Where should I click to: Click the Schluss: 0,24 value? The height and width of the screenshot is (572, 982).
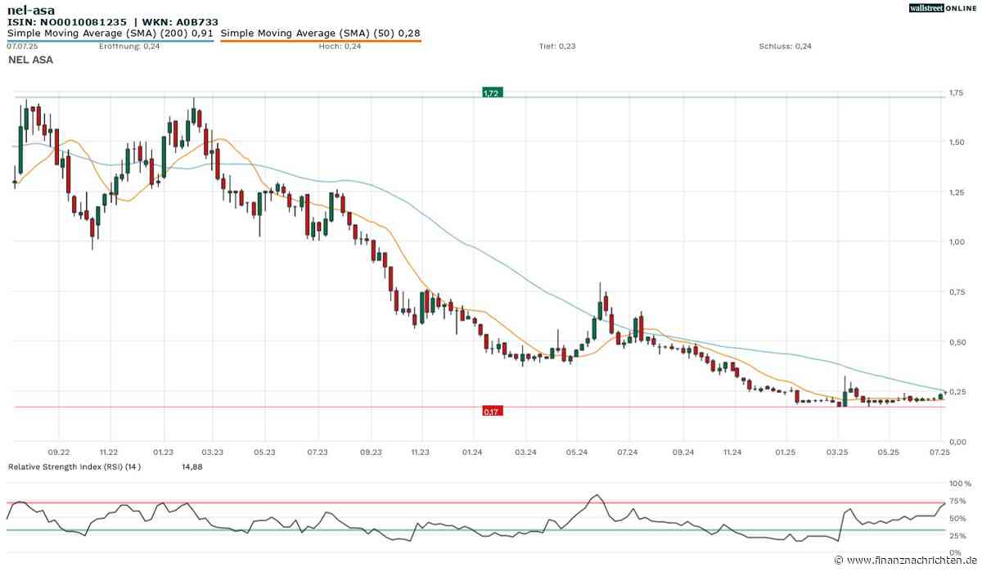click(785, 47)
